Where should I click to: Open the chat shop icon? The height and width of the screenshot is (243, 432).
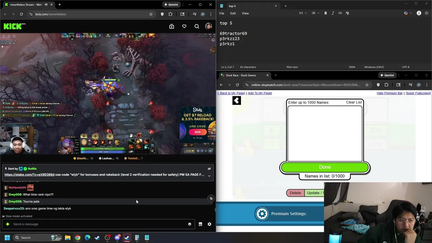(x=200, y=224)
